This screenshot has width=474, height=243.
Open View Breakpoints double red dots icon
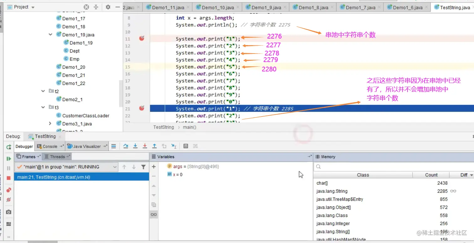coord(9,190)
